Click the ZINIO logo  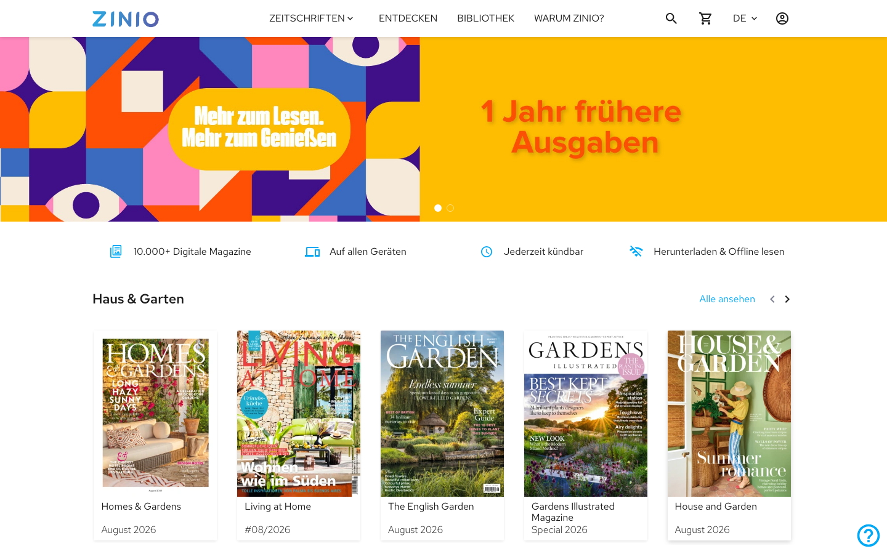coord(126,19)
